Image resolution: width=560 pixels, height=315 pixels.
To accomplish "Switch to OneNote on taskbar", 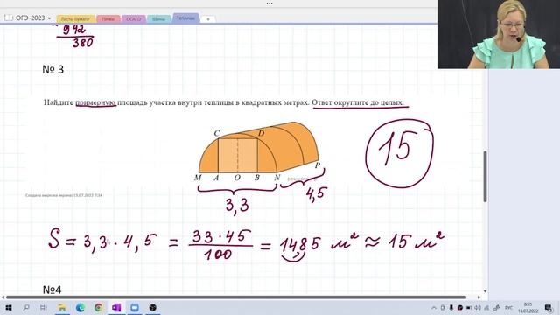I will [116, 307].
